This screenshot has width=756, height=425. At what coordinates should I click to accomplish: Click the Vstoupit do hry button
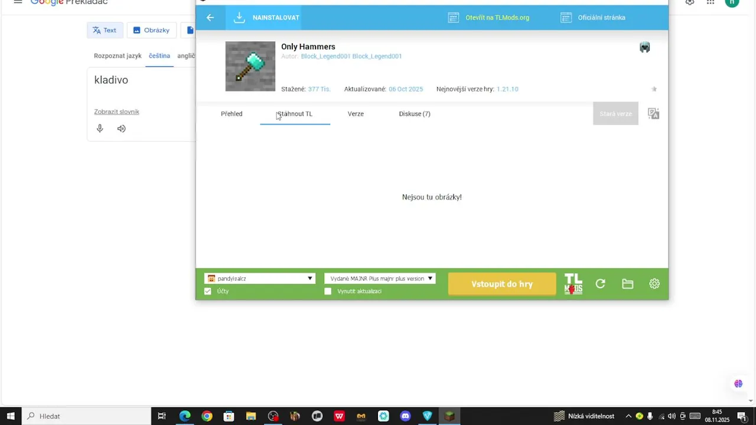click(502, 284)
